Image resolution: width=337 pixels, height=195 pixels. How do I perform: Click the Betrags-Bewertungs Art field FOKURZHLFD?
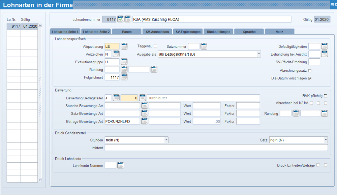pos(122,121)
